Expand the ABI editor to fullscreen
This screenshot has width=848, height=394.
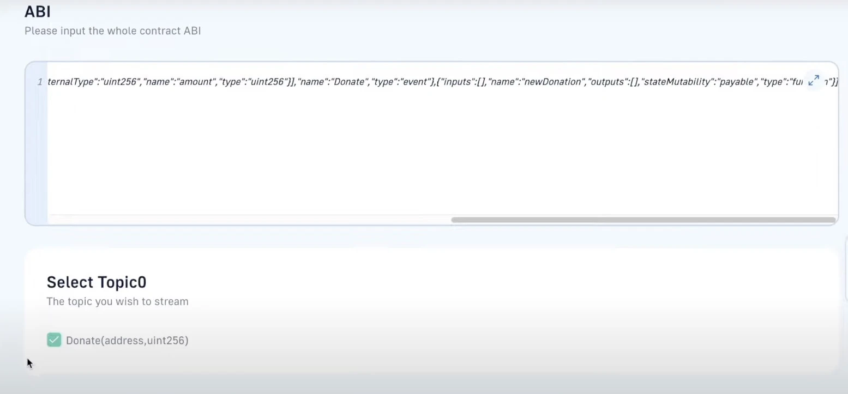click(814, 81)
